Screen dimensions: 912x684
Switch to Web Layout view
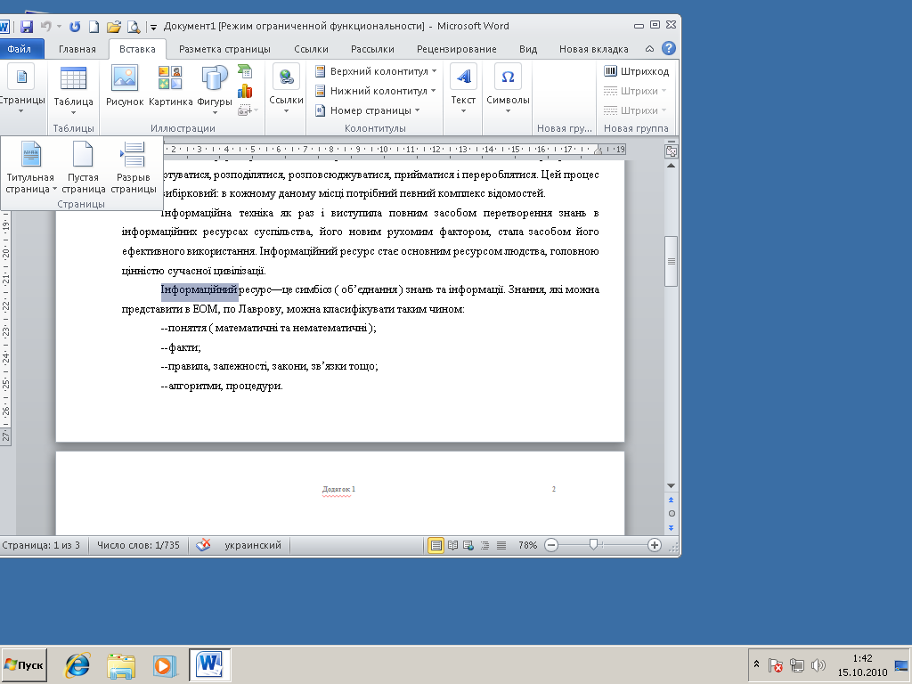468,545
